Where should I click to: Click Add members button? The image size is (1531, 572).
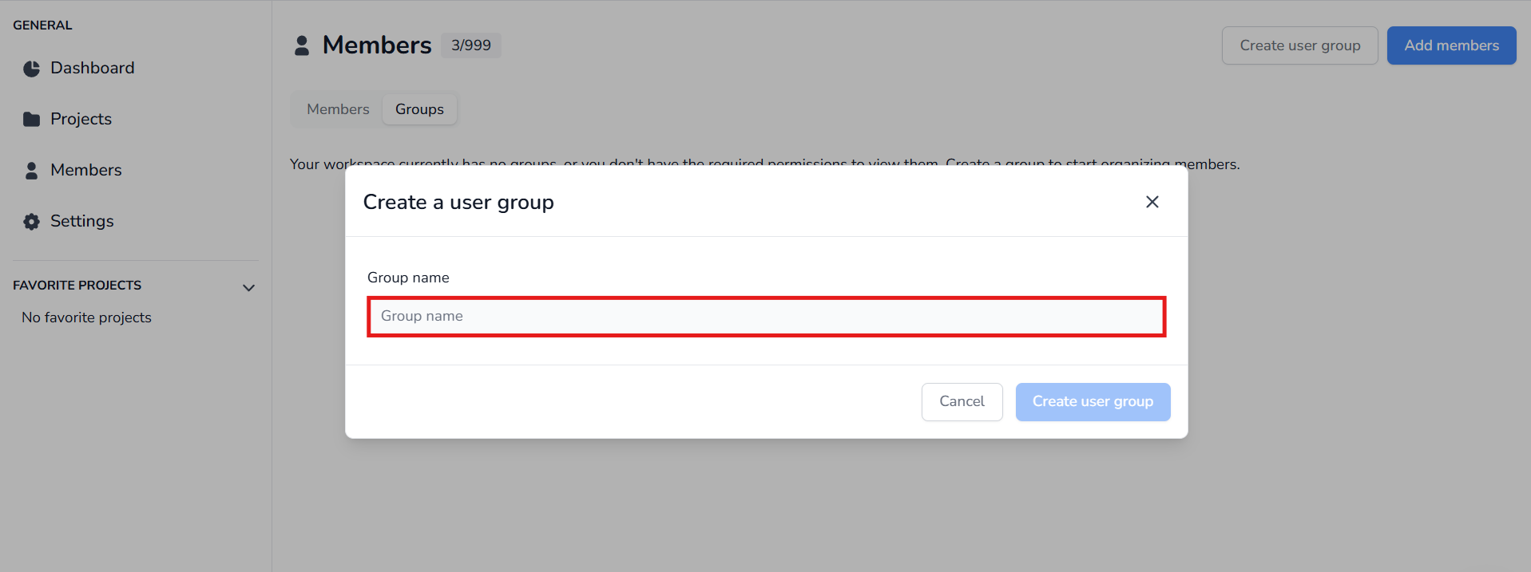coord(1451,45)
